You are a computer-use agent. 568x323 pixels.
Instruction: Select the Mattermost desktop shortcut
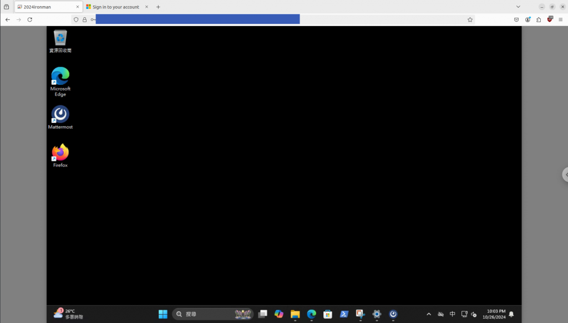click(60, 117)
